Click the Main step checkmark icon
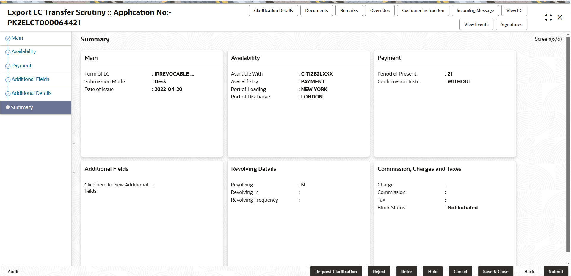571x276 pixels. click(x=8, y=38)
